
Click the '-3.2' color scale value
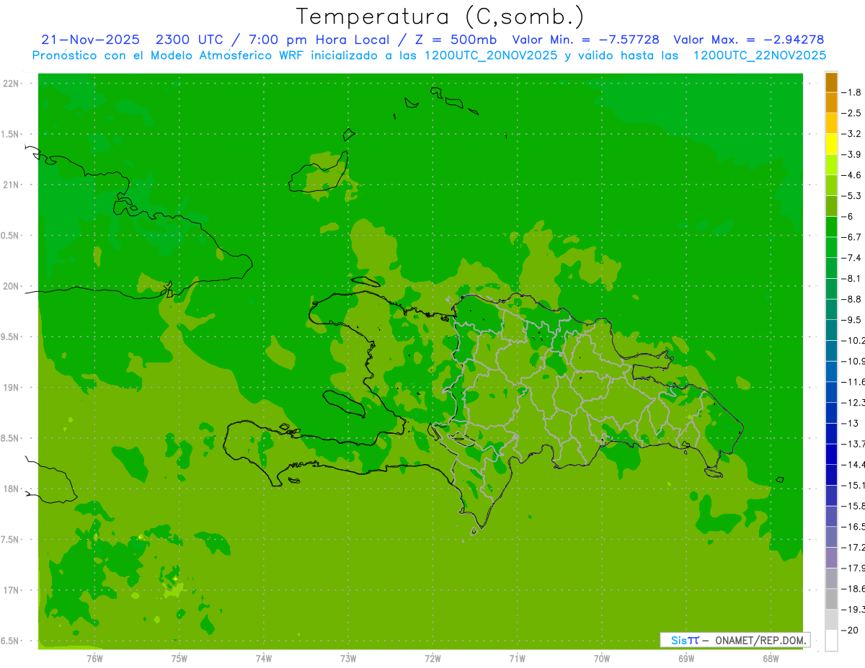click(x=851, y=134)
